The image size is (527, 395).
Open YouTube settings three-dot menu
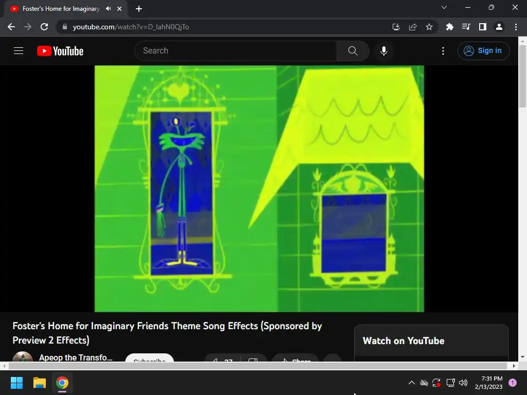443,51
